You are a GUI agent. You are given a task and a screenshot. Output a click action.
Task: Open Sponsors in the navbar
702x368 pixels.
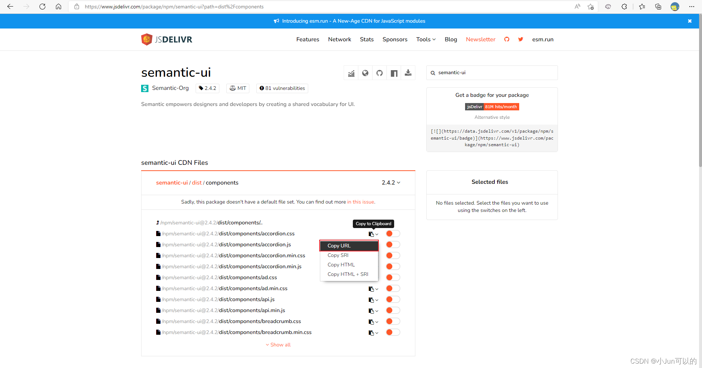click(x=395, y=39)
